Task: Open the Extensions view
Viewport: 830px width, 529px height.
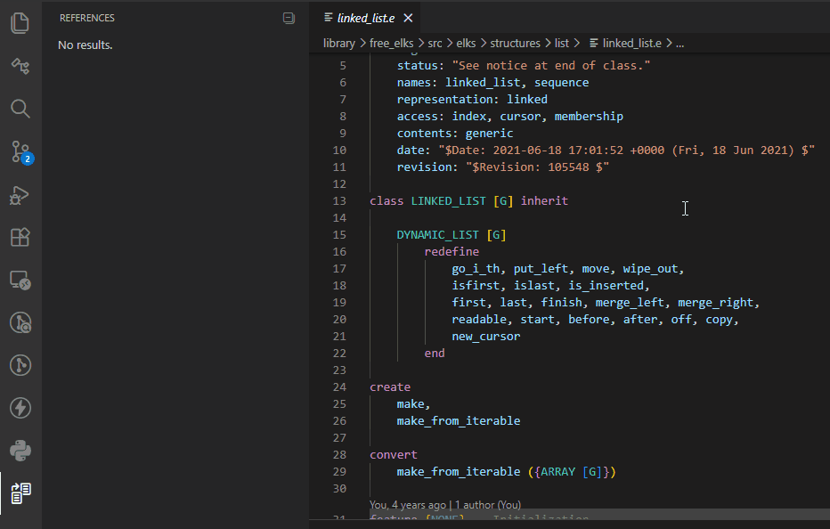Action: click(20, 238)
